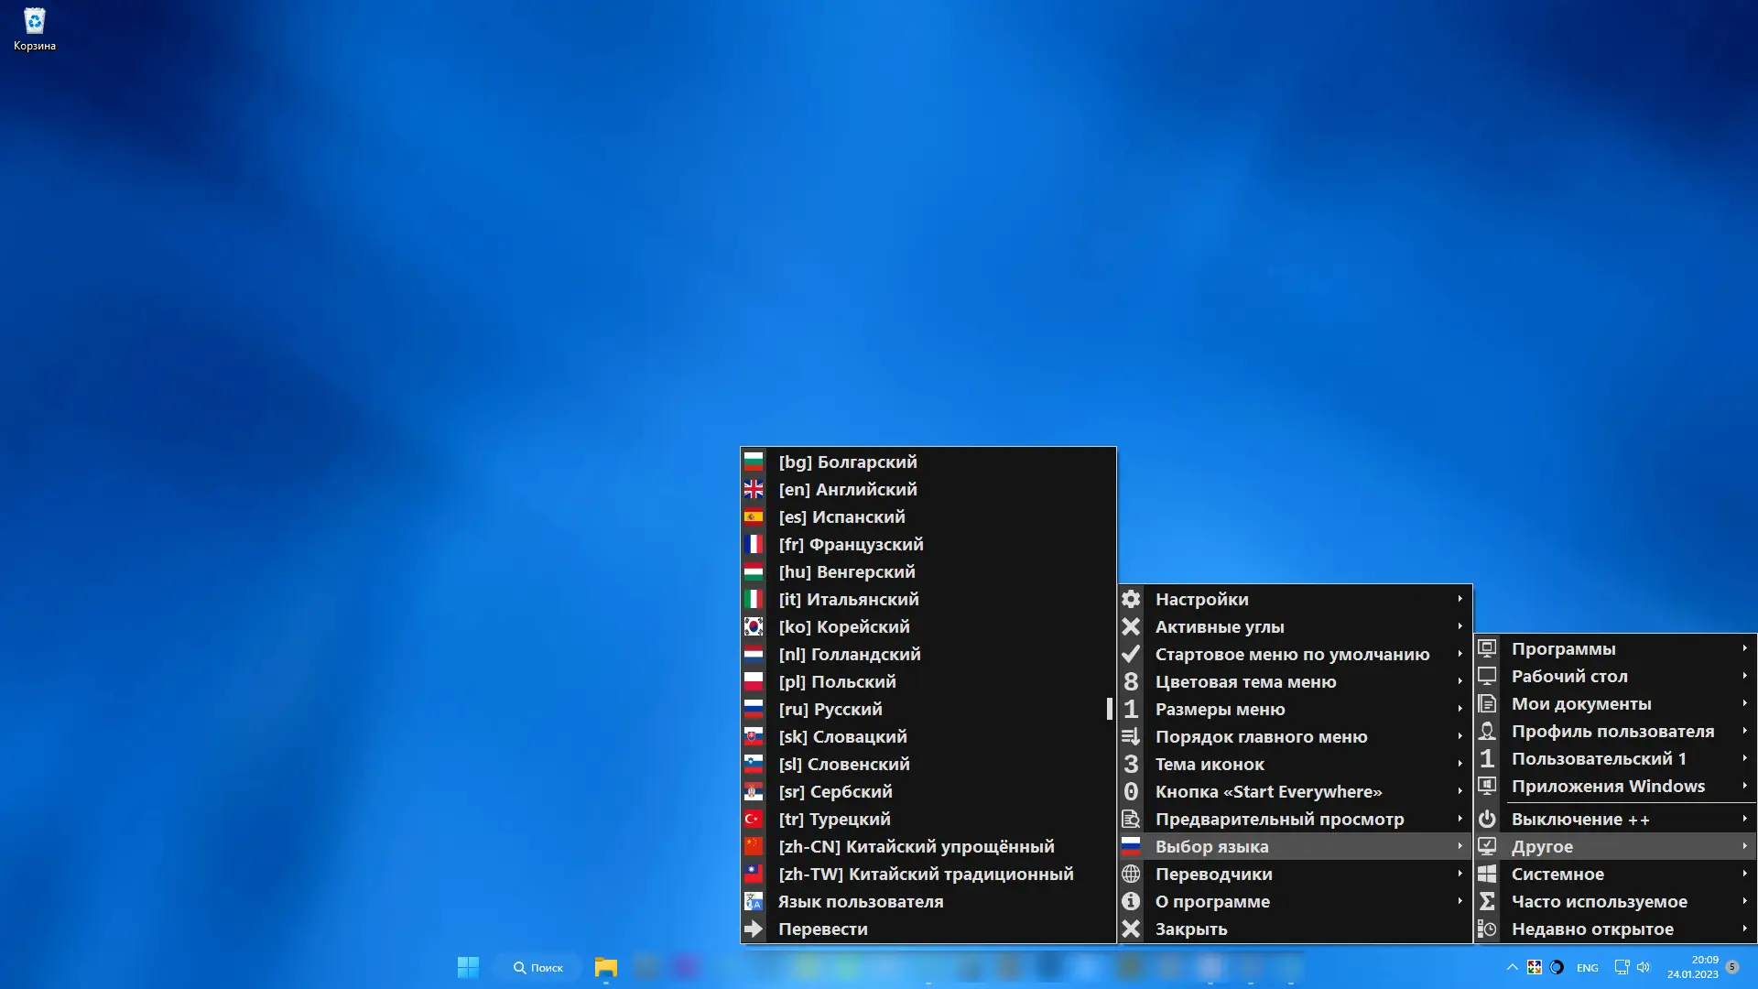Image resolution: width=1758 pixels, height=989 pixels.
Task: Expand the Программы submenu arrow
Action: point(1744,648)
